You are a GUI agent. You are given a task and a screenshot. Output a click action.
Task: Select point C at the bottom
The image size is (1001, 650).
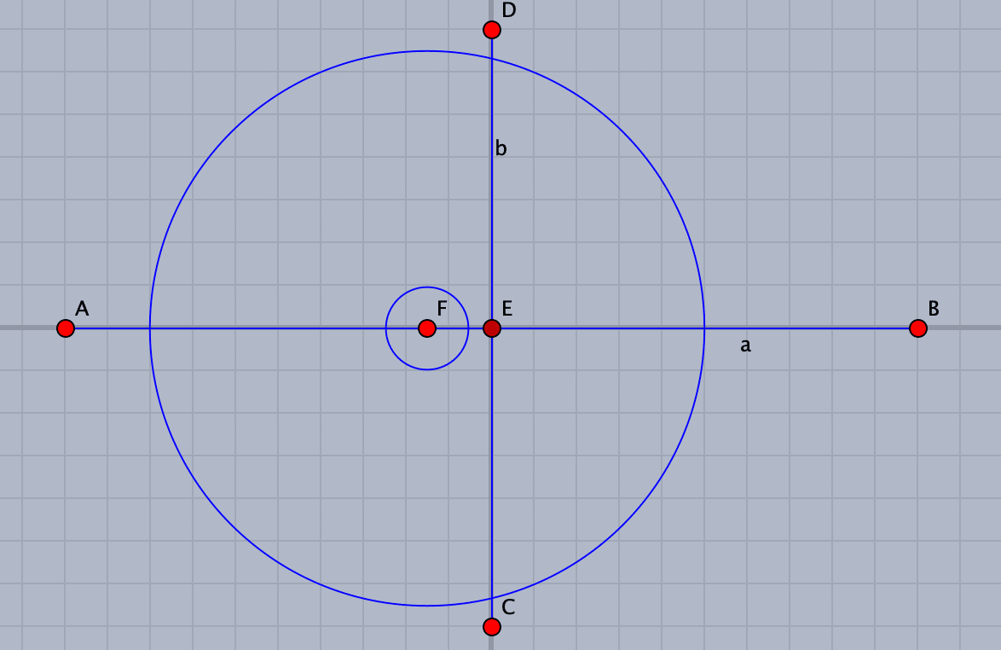click(x=492, y=626)
